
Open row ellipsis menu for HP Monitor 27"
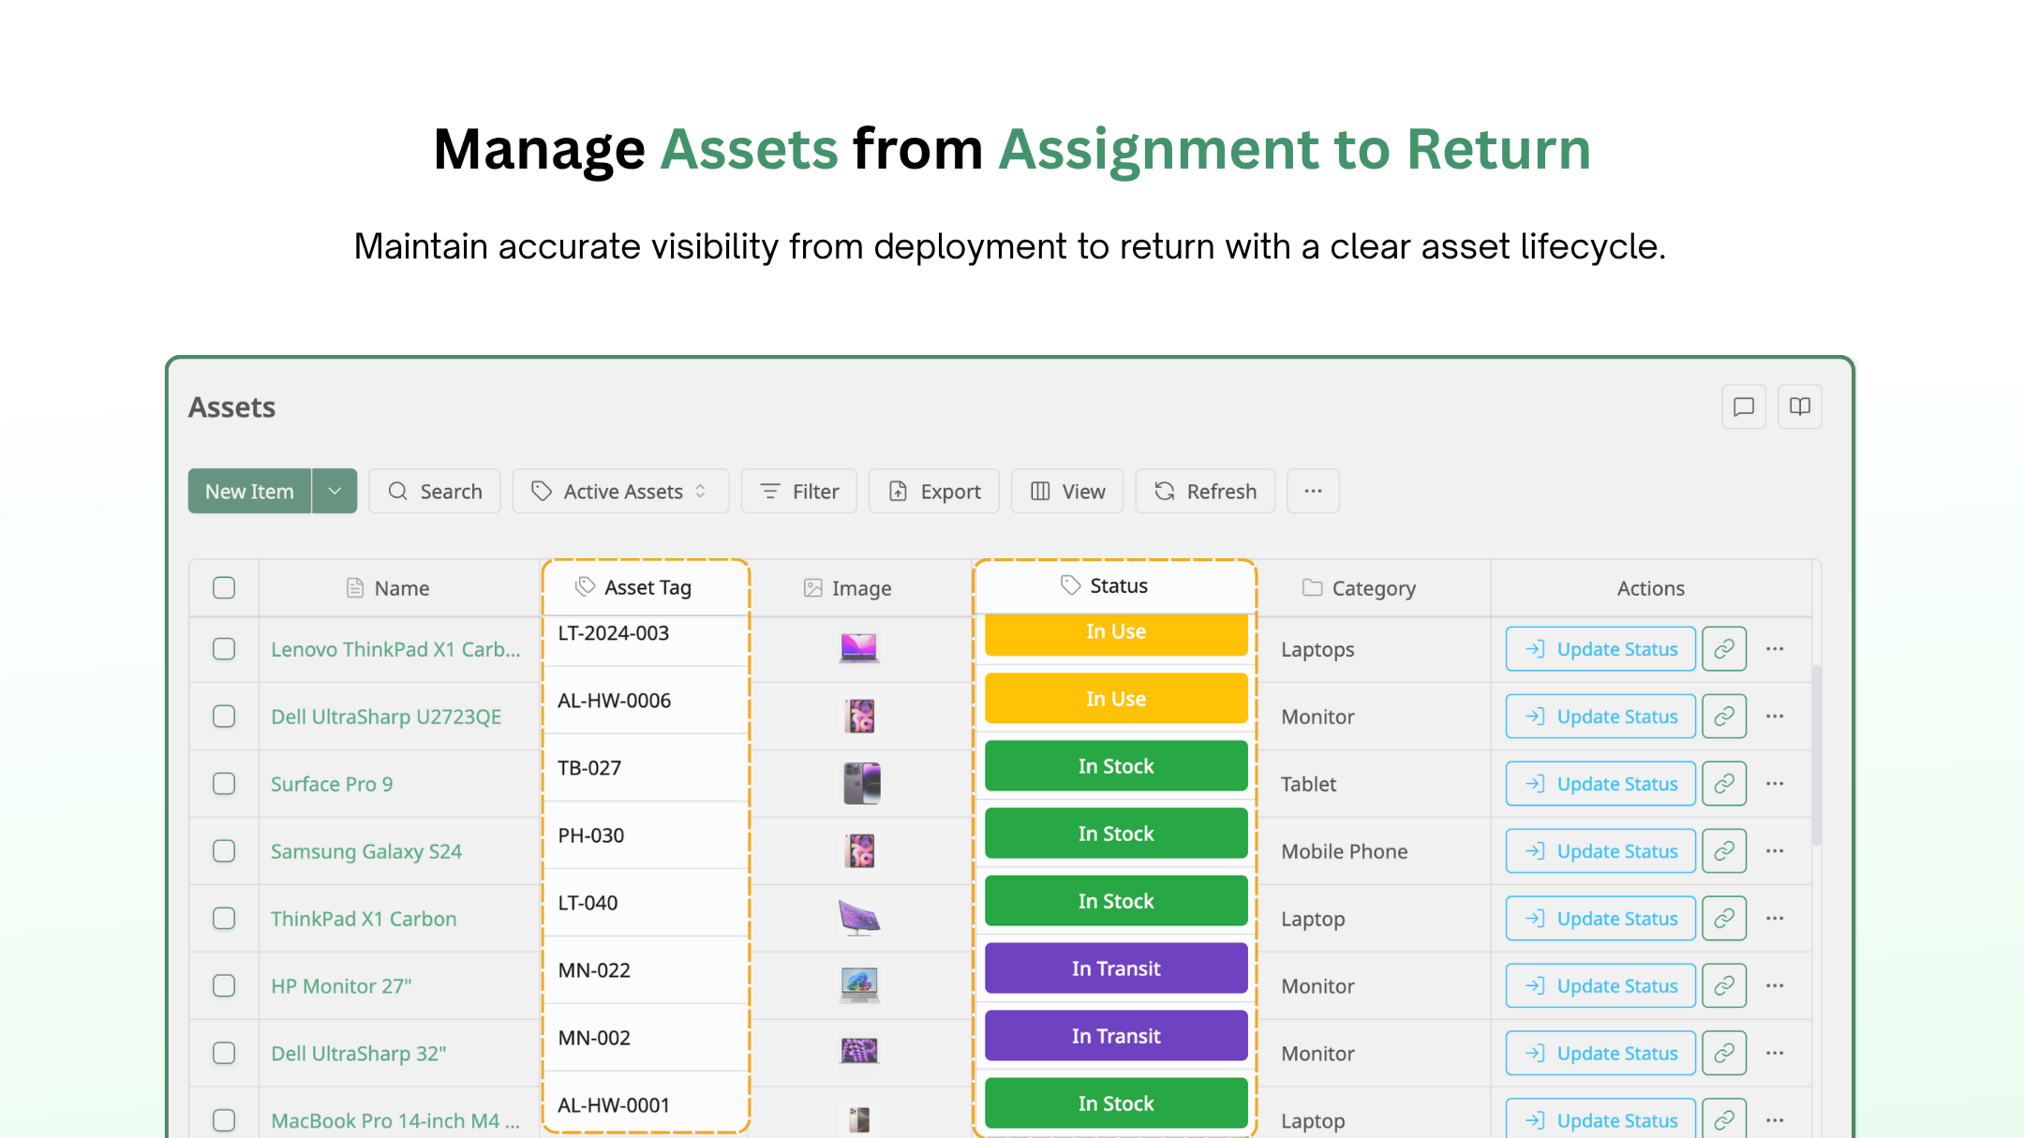[x=1775, y=986]
